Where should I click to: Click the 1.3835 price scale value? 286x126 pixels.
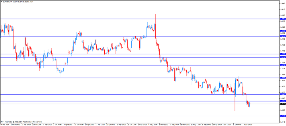(x=282, y=45)
